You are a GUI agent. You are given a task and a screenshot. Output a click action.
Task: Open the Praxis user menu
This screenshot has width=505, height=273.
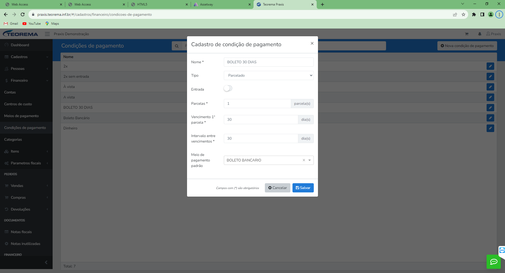click(x=494, y=34)
